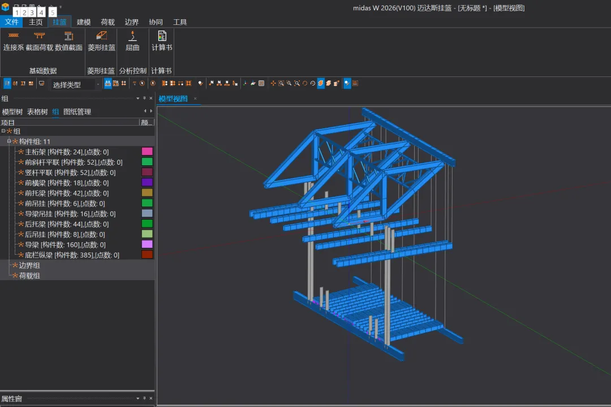Screen dimensions: 611x407
Task: Toggle the third shaded shape with node icon
Action: coord(336,83)
